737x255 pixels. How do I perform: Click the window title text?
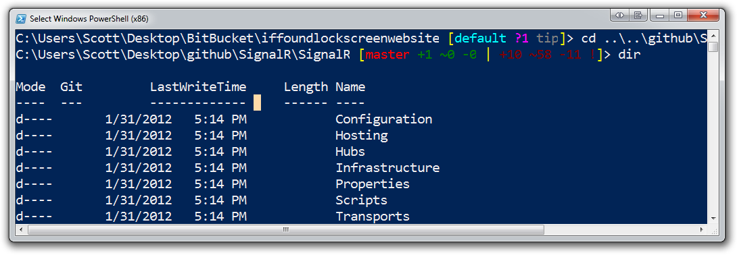(89, 19)
